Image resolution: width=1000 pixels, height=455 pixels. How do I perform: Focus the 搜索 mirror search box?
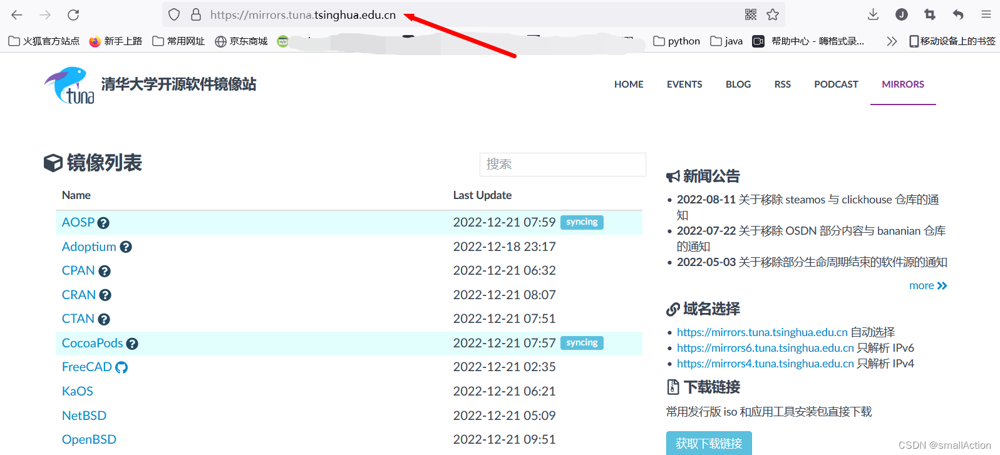click(563, 165)
